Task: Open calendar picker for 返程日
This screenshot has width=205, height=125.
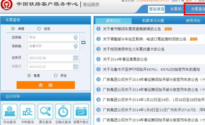Action: 76,67
